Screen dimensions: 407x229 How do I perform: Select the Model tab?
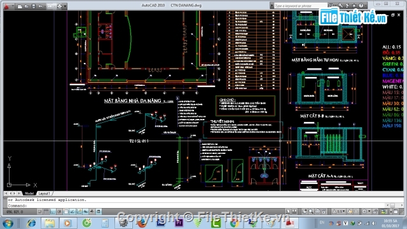(x=29, y=193)
